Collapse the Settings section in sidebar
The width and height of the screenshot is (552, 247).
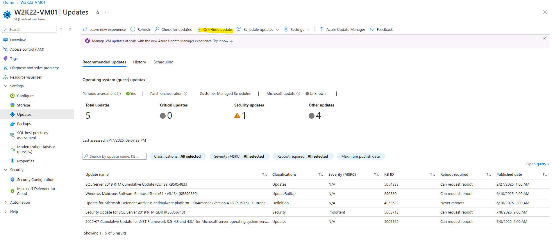coord(6,86)
